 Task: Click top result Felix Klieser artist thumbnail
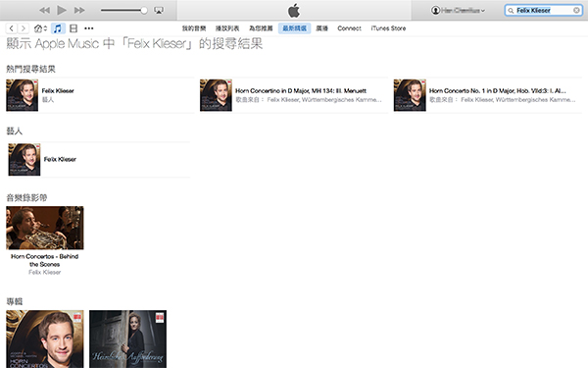click(x=23, y=95)
